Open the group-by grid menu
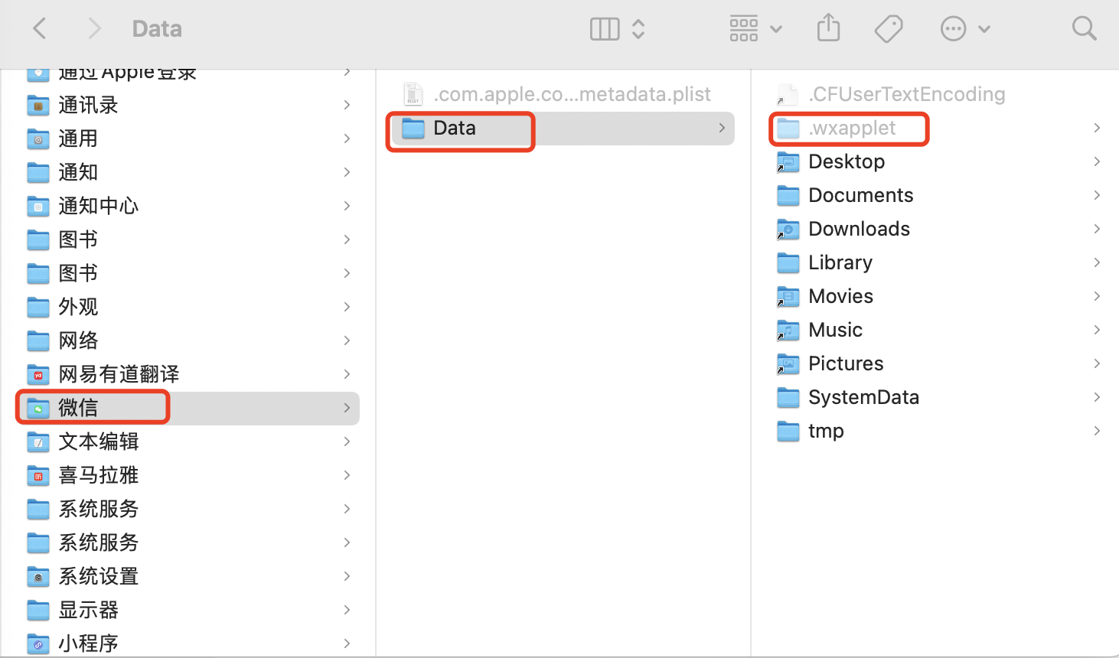Viewport: 1119px width, 658px height. [755, 29]
